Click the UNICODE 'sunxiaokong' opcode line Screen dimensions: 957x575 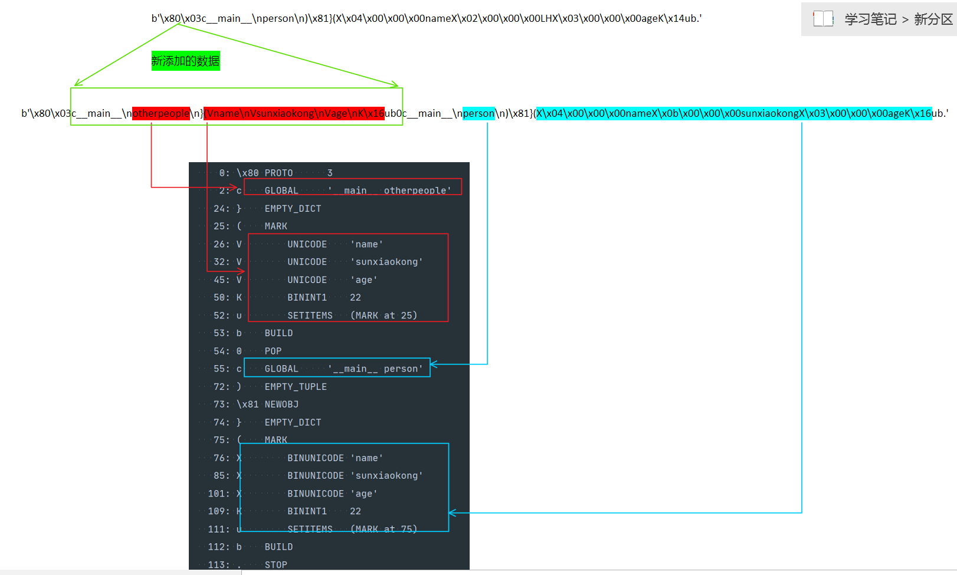tap(354, 262)
